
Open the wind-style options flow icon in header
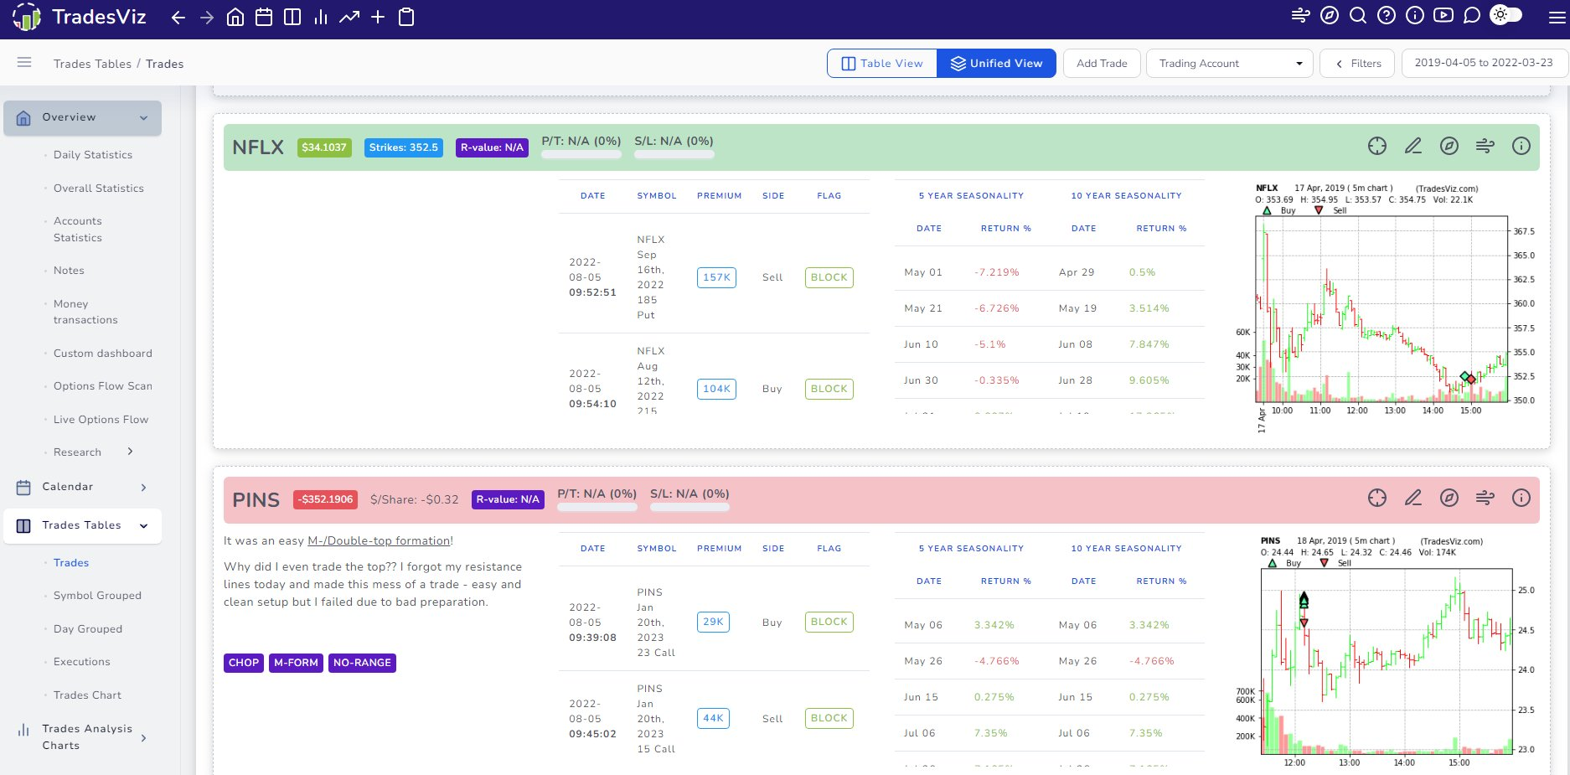click(x=1301, y=15)
